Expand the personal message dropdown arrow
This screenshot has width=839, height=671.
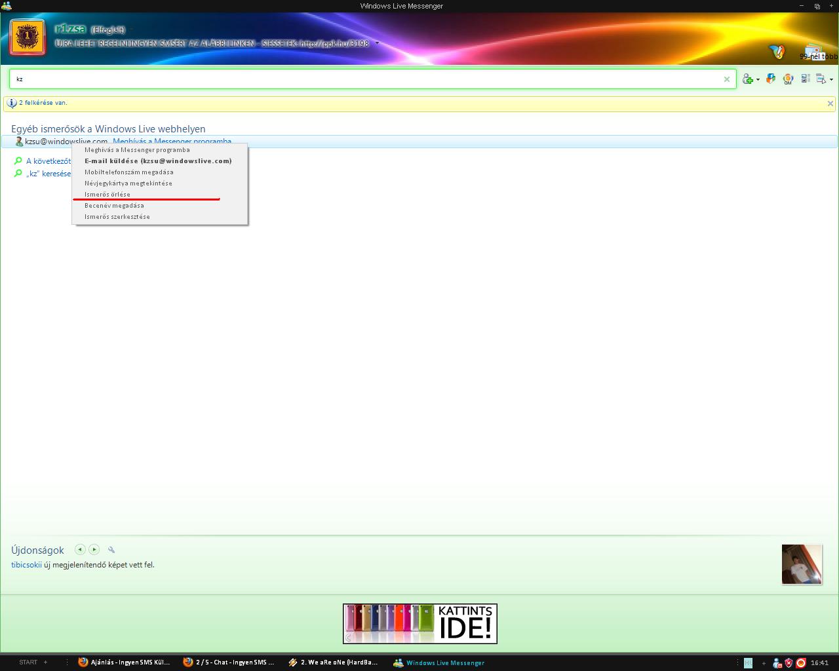377,44
